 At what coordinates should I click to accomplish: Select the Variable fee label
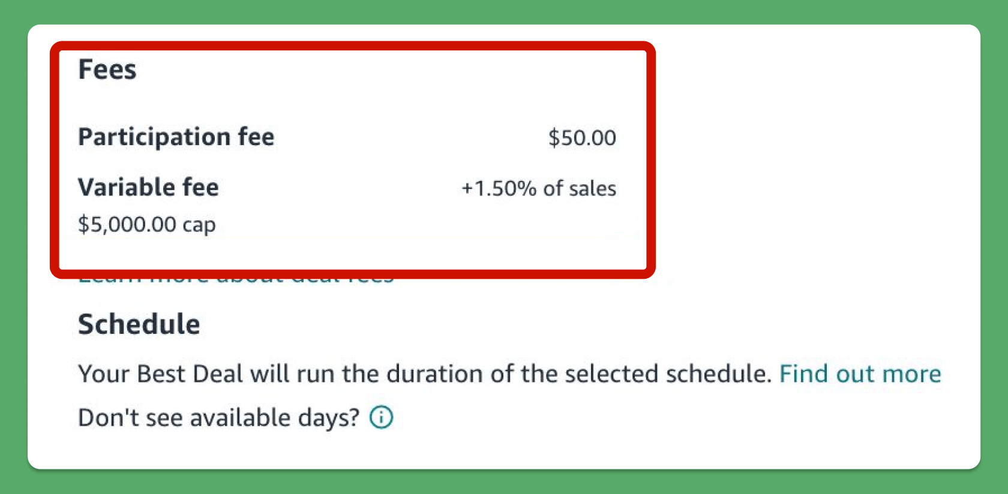[148, 187]
